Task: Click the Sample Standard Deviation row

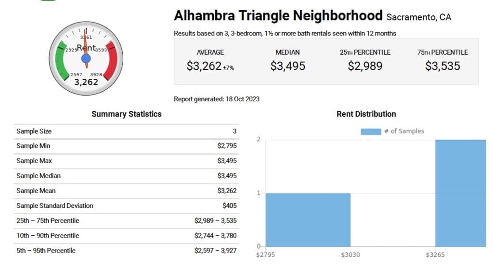Action: pos(126,205)
